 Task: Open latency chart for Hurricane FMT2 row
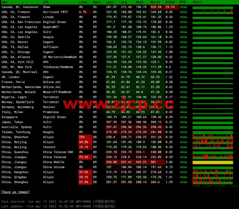coord(213,12)
